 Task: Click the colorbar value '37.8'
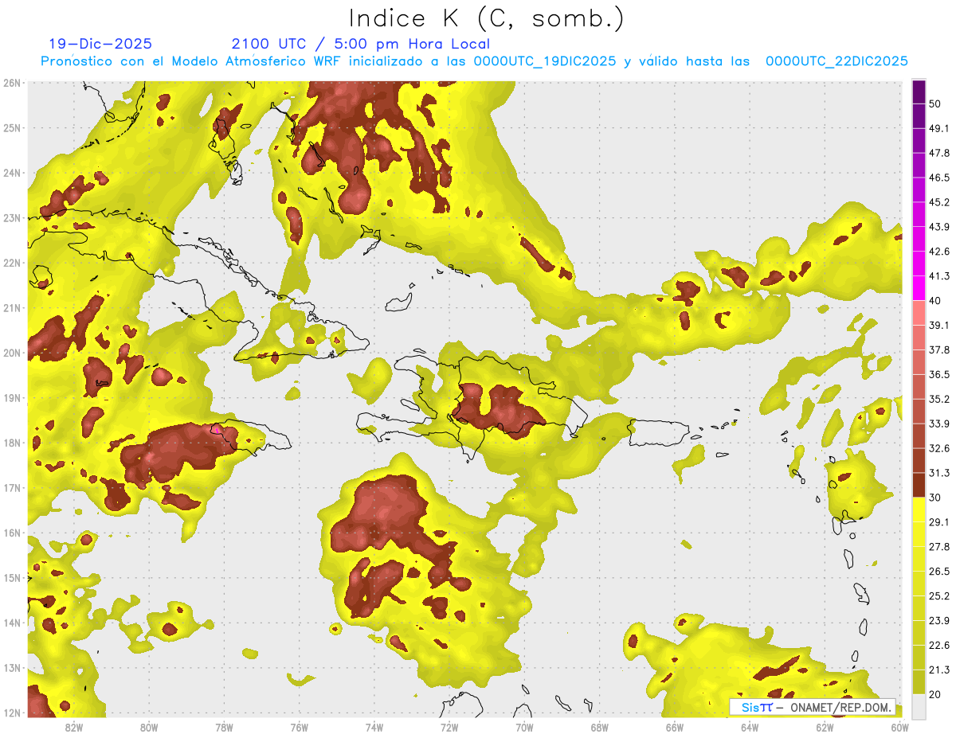point(939,349)
